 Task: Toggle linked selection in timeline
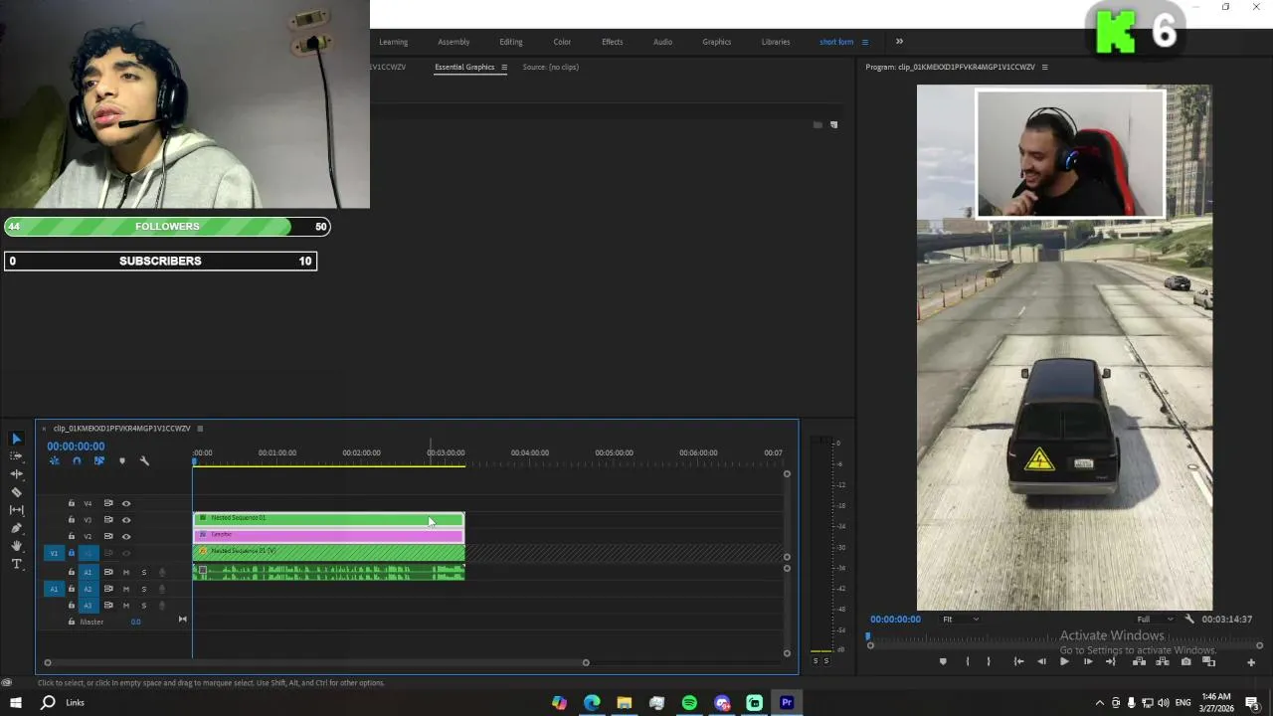pyautogui.click(x=98, y=461)
